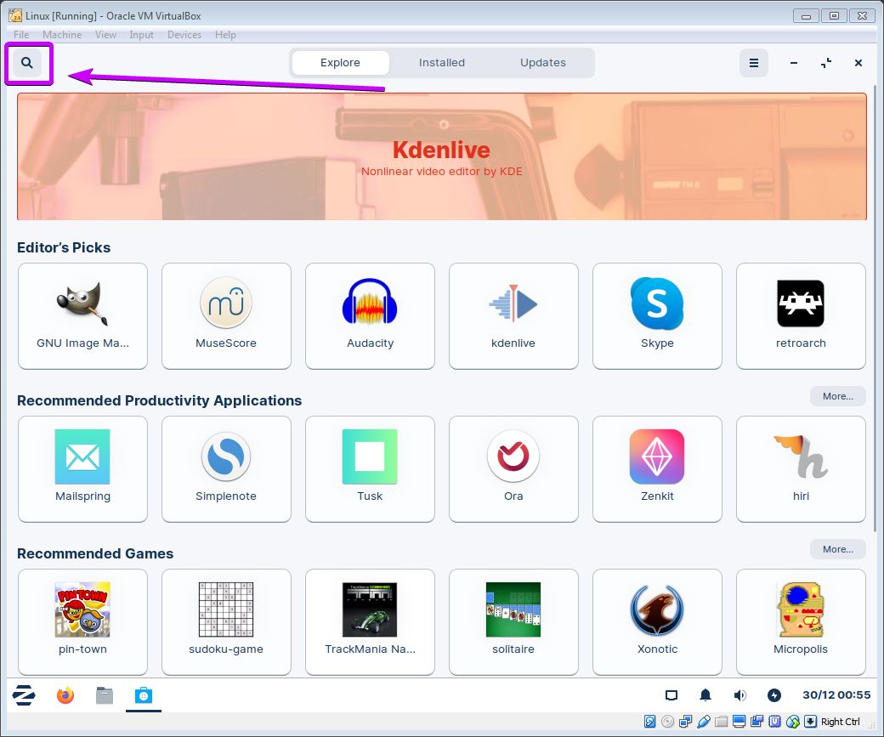Open the Files manager taskbar icon
This screenshot has width=884, height=737.
click(x=105, y=695)
